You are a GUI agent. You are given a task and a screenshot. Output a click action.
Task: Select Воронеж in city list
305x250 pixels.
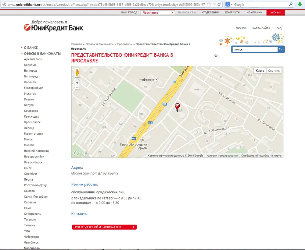(30, 82)
